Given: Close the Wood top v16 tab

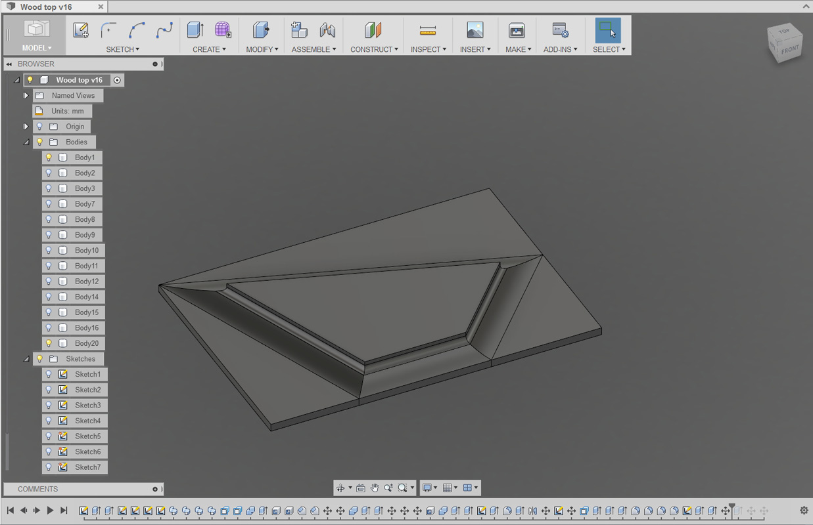Looking at the screenshot, I should pyautogui.click(x=101, y=7).
